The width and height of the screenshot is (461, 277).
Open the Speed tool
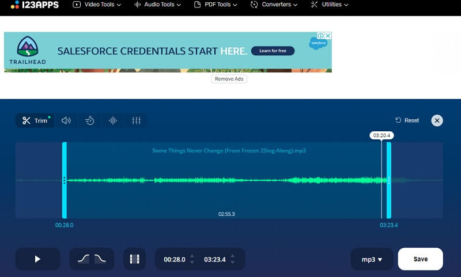[90, 120]
